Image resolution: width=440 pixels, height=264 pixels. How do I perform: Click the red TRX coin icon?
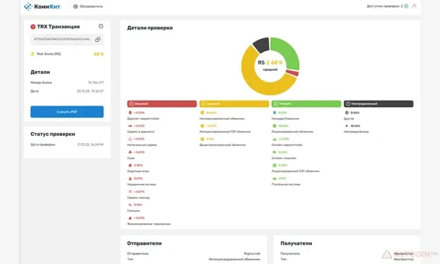(x=33, y=26)
